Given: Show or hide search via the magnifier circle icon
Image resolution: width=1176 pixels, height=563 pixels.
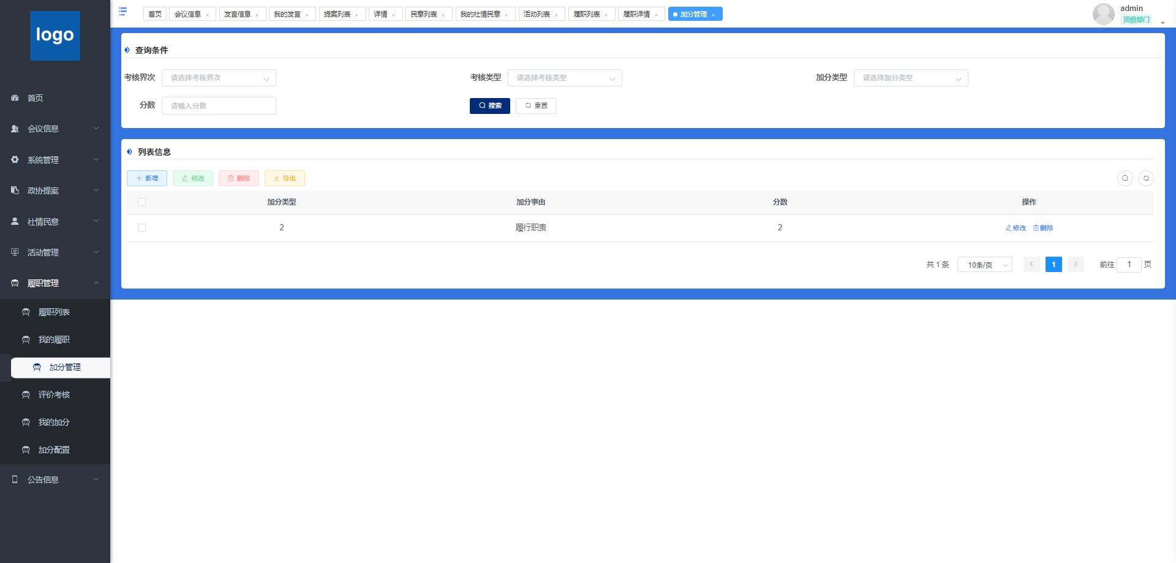Looking at the screenshot, I should coord(1125,178).
